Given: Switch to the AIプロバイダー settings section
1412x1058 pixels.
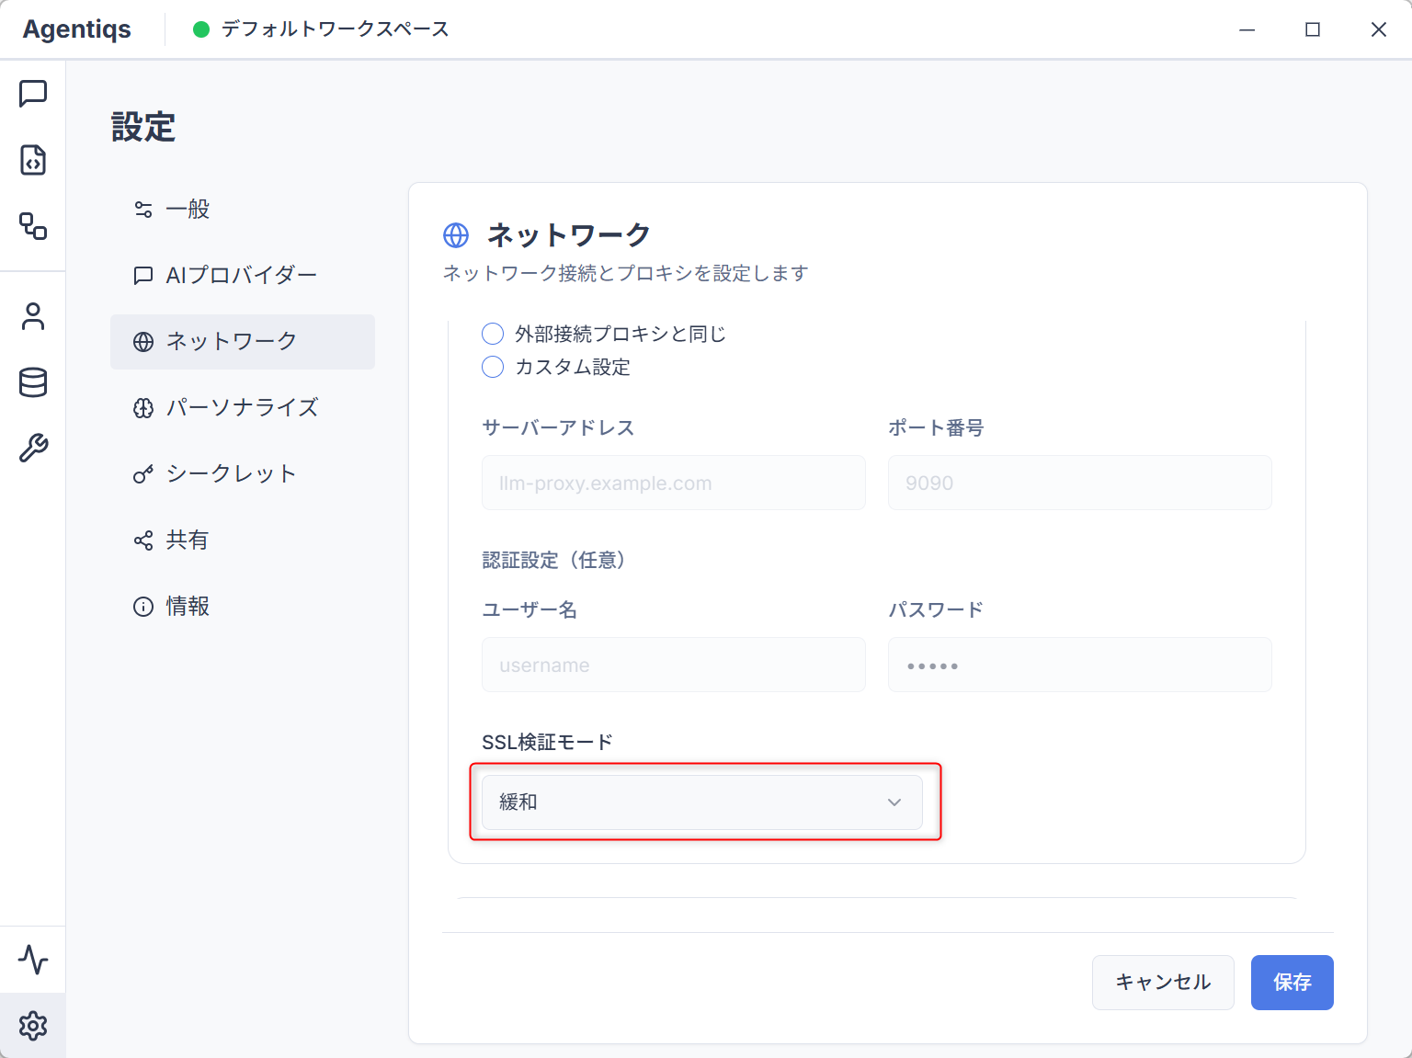Looking at the screenshot, I should [x=241, y=275].
